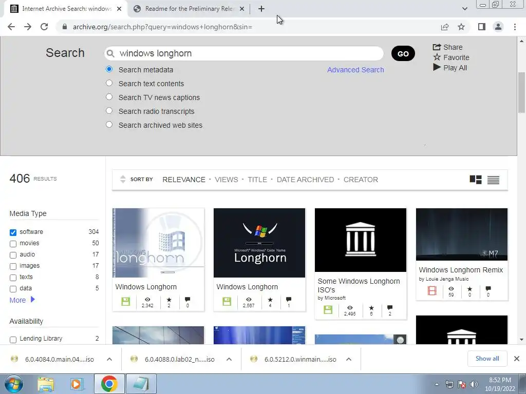Viewport: 526px width, 394px height.
Task: Open the tab search dropdown chevron
Action: [x=464, y=9]
